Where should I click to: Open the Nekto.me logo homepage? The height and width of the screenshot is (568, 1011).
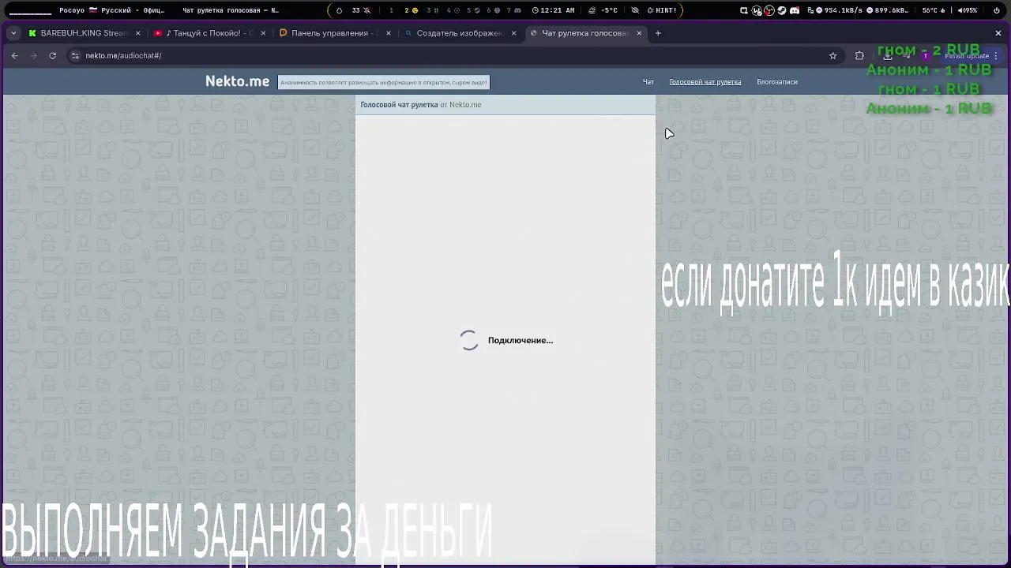click(x=237, y=81)
